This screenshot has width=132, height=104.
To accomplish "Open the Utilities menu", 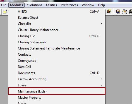I will pyautogui.click(x=51, y=5).
